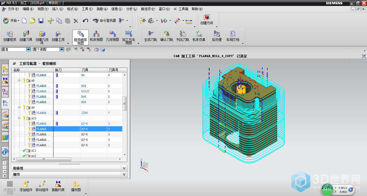
Task: Click the New file icon
Action: pyautogui.click(x=24, y=21)
